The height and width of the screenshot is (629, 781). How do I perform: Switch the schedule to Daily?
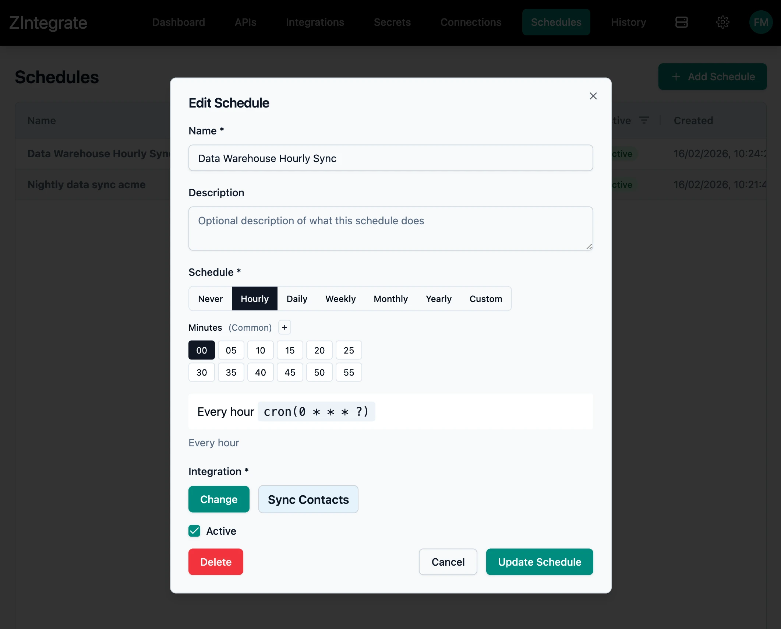coord(297,299)
